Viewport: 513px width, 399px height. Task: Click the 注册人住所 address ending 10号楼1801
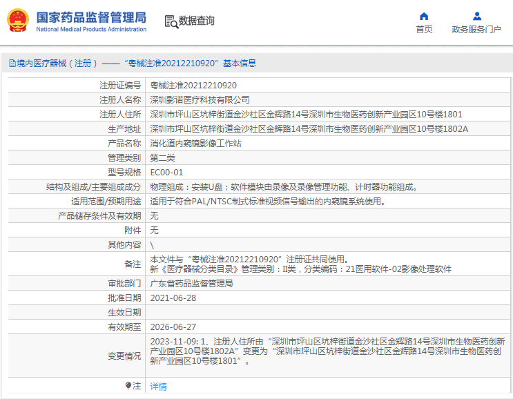coord(307,115)
